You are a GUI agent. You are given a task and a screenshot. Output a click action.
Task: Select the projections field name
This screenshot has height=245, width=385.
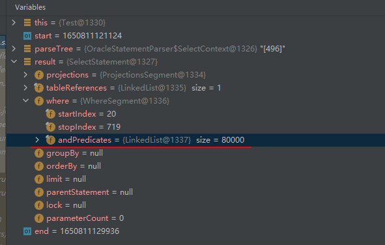[68, 75]
